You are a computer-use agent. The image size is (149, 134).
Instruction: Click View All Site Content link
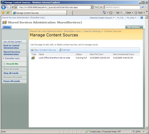pos(13,42)
